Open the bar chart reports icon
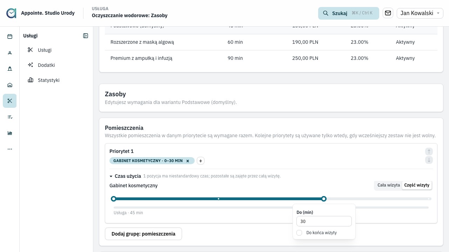Screen dimensions: 449x252 [10, 133]
